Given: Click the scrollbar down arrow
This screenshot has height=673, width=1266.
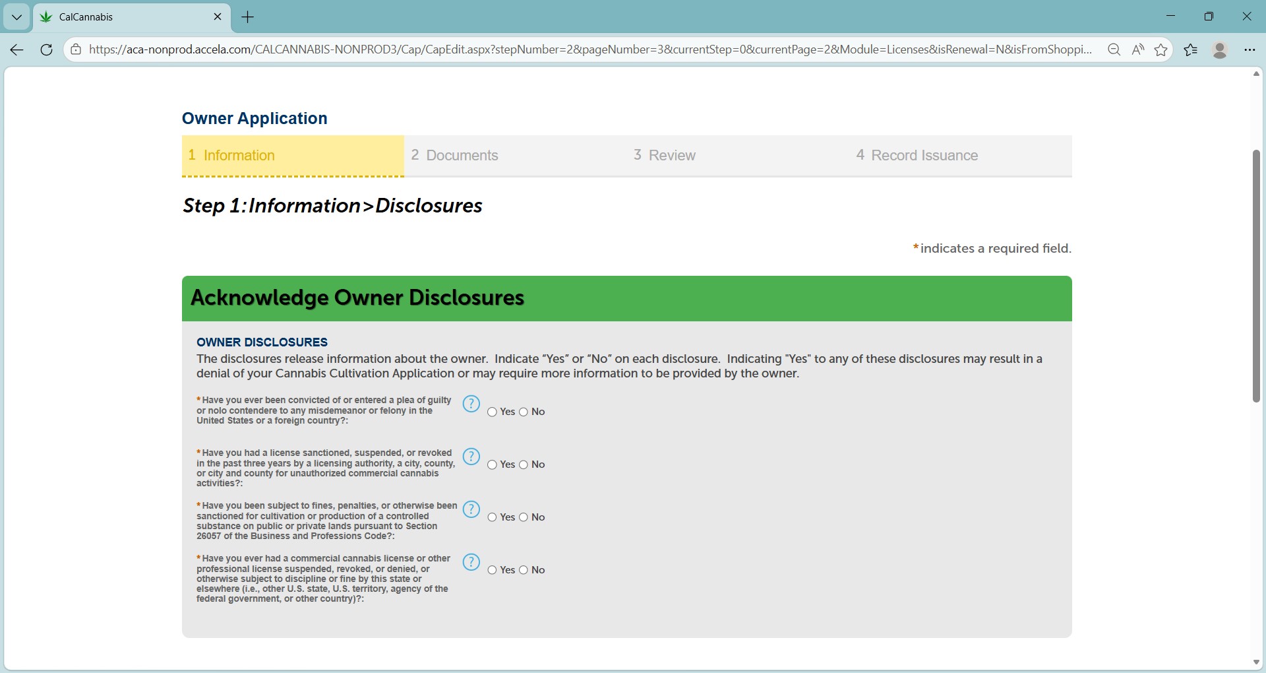Looking at the screenshot, I should tap(1256, 662).
